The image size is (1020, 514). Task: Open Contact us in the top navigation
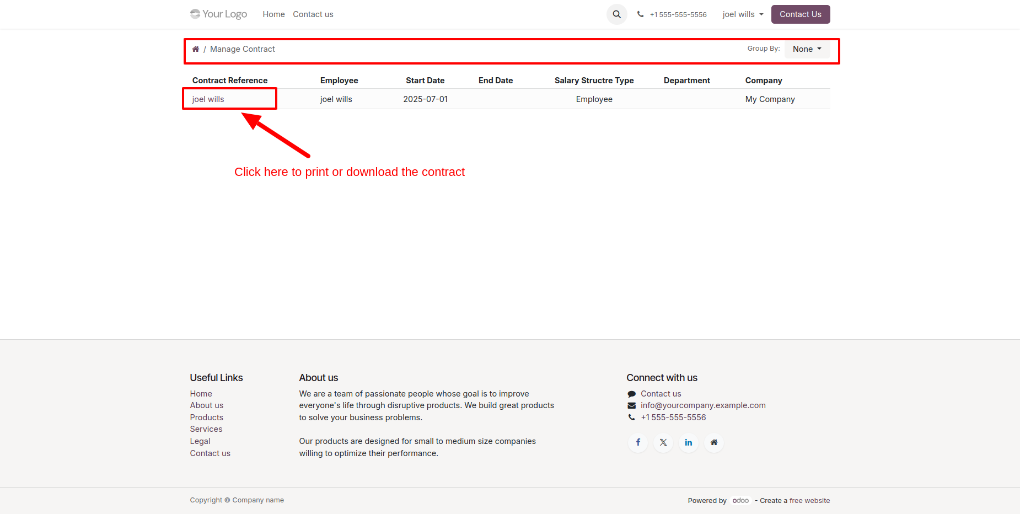pyautogui.click(x=313, y=14)
